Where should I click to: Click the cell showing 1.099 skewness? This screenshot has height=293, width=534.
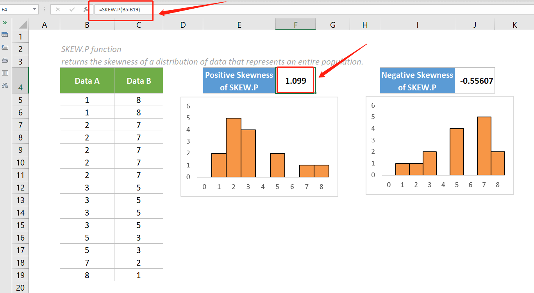pos(295,80)
